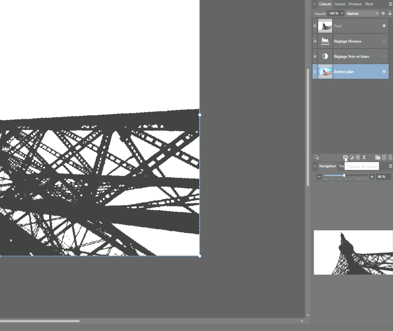The height and width of the screenshot is (331, 393).
Task: Click the layer lock padlock icon
Action: click(390, 13)
